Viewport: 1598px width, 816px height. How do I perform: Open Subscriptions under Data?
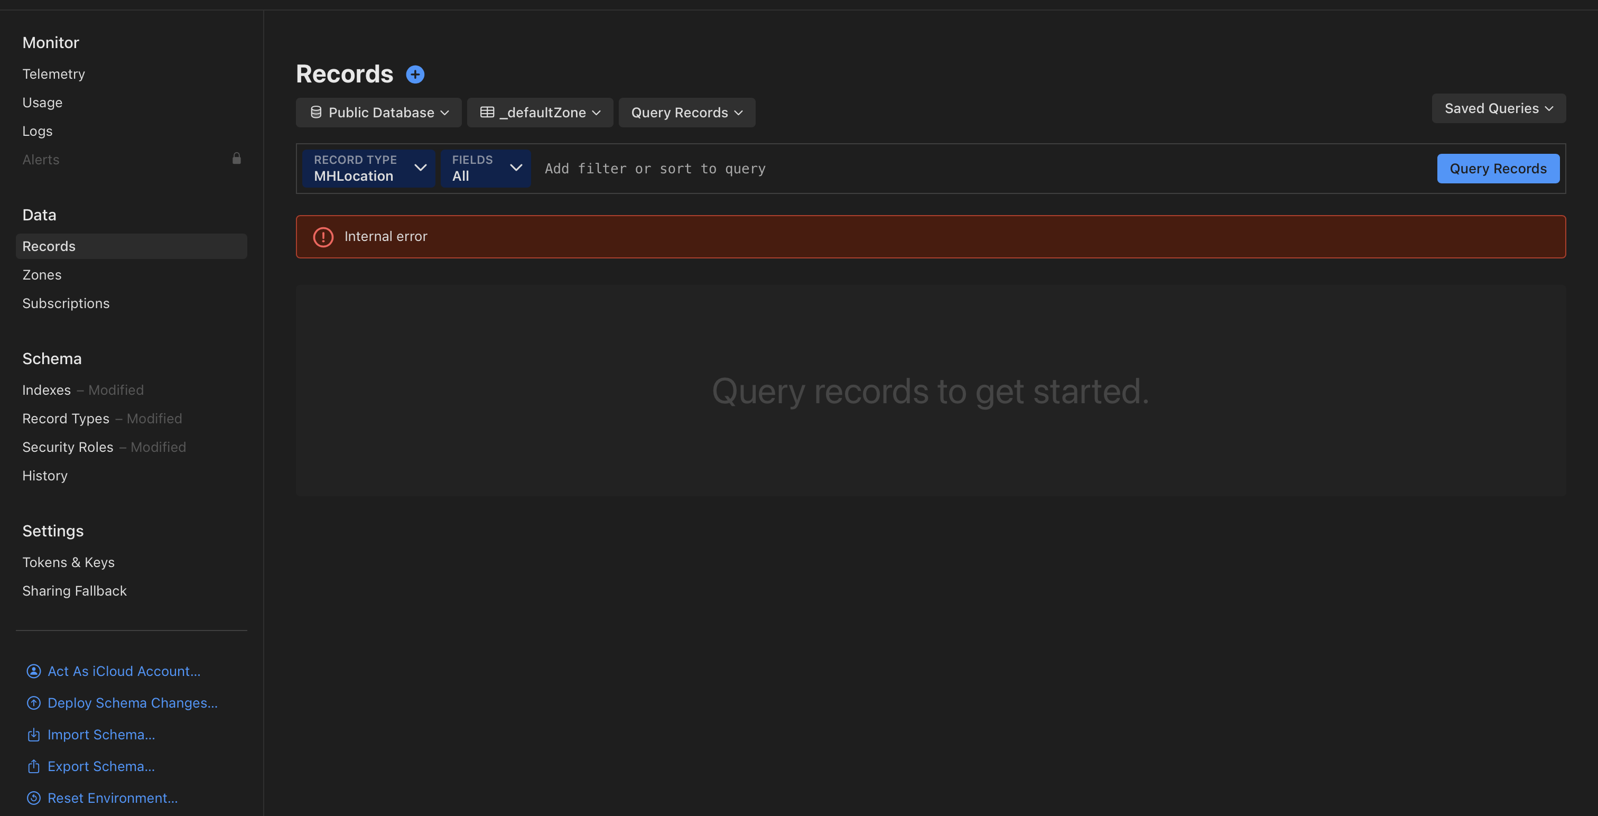point(66,303)
